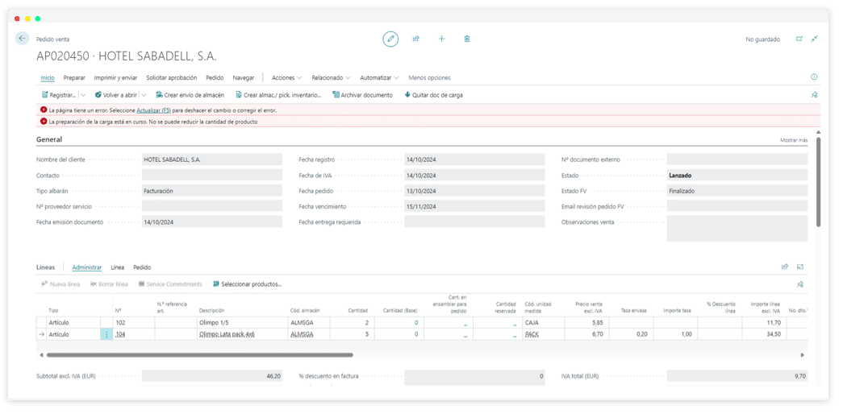Screen dimensions: 843x414
Task: Switch to the Preparar tab
Action: 74,78
